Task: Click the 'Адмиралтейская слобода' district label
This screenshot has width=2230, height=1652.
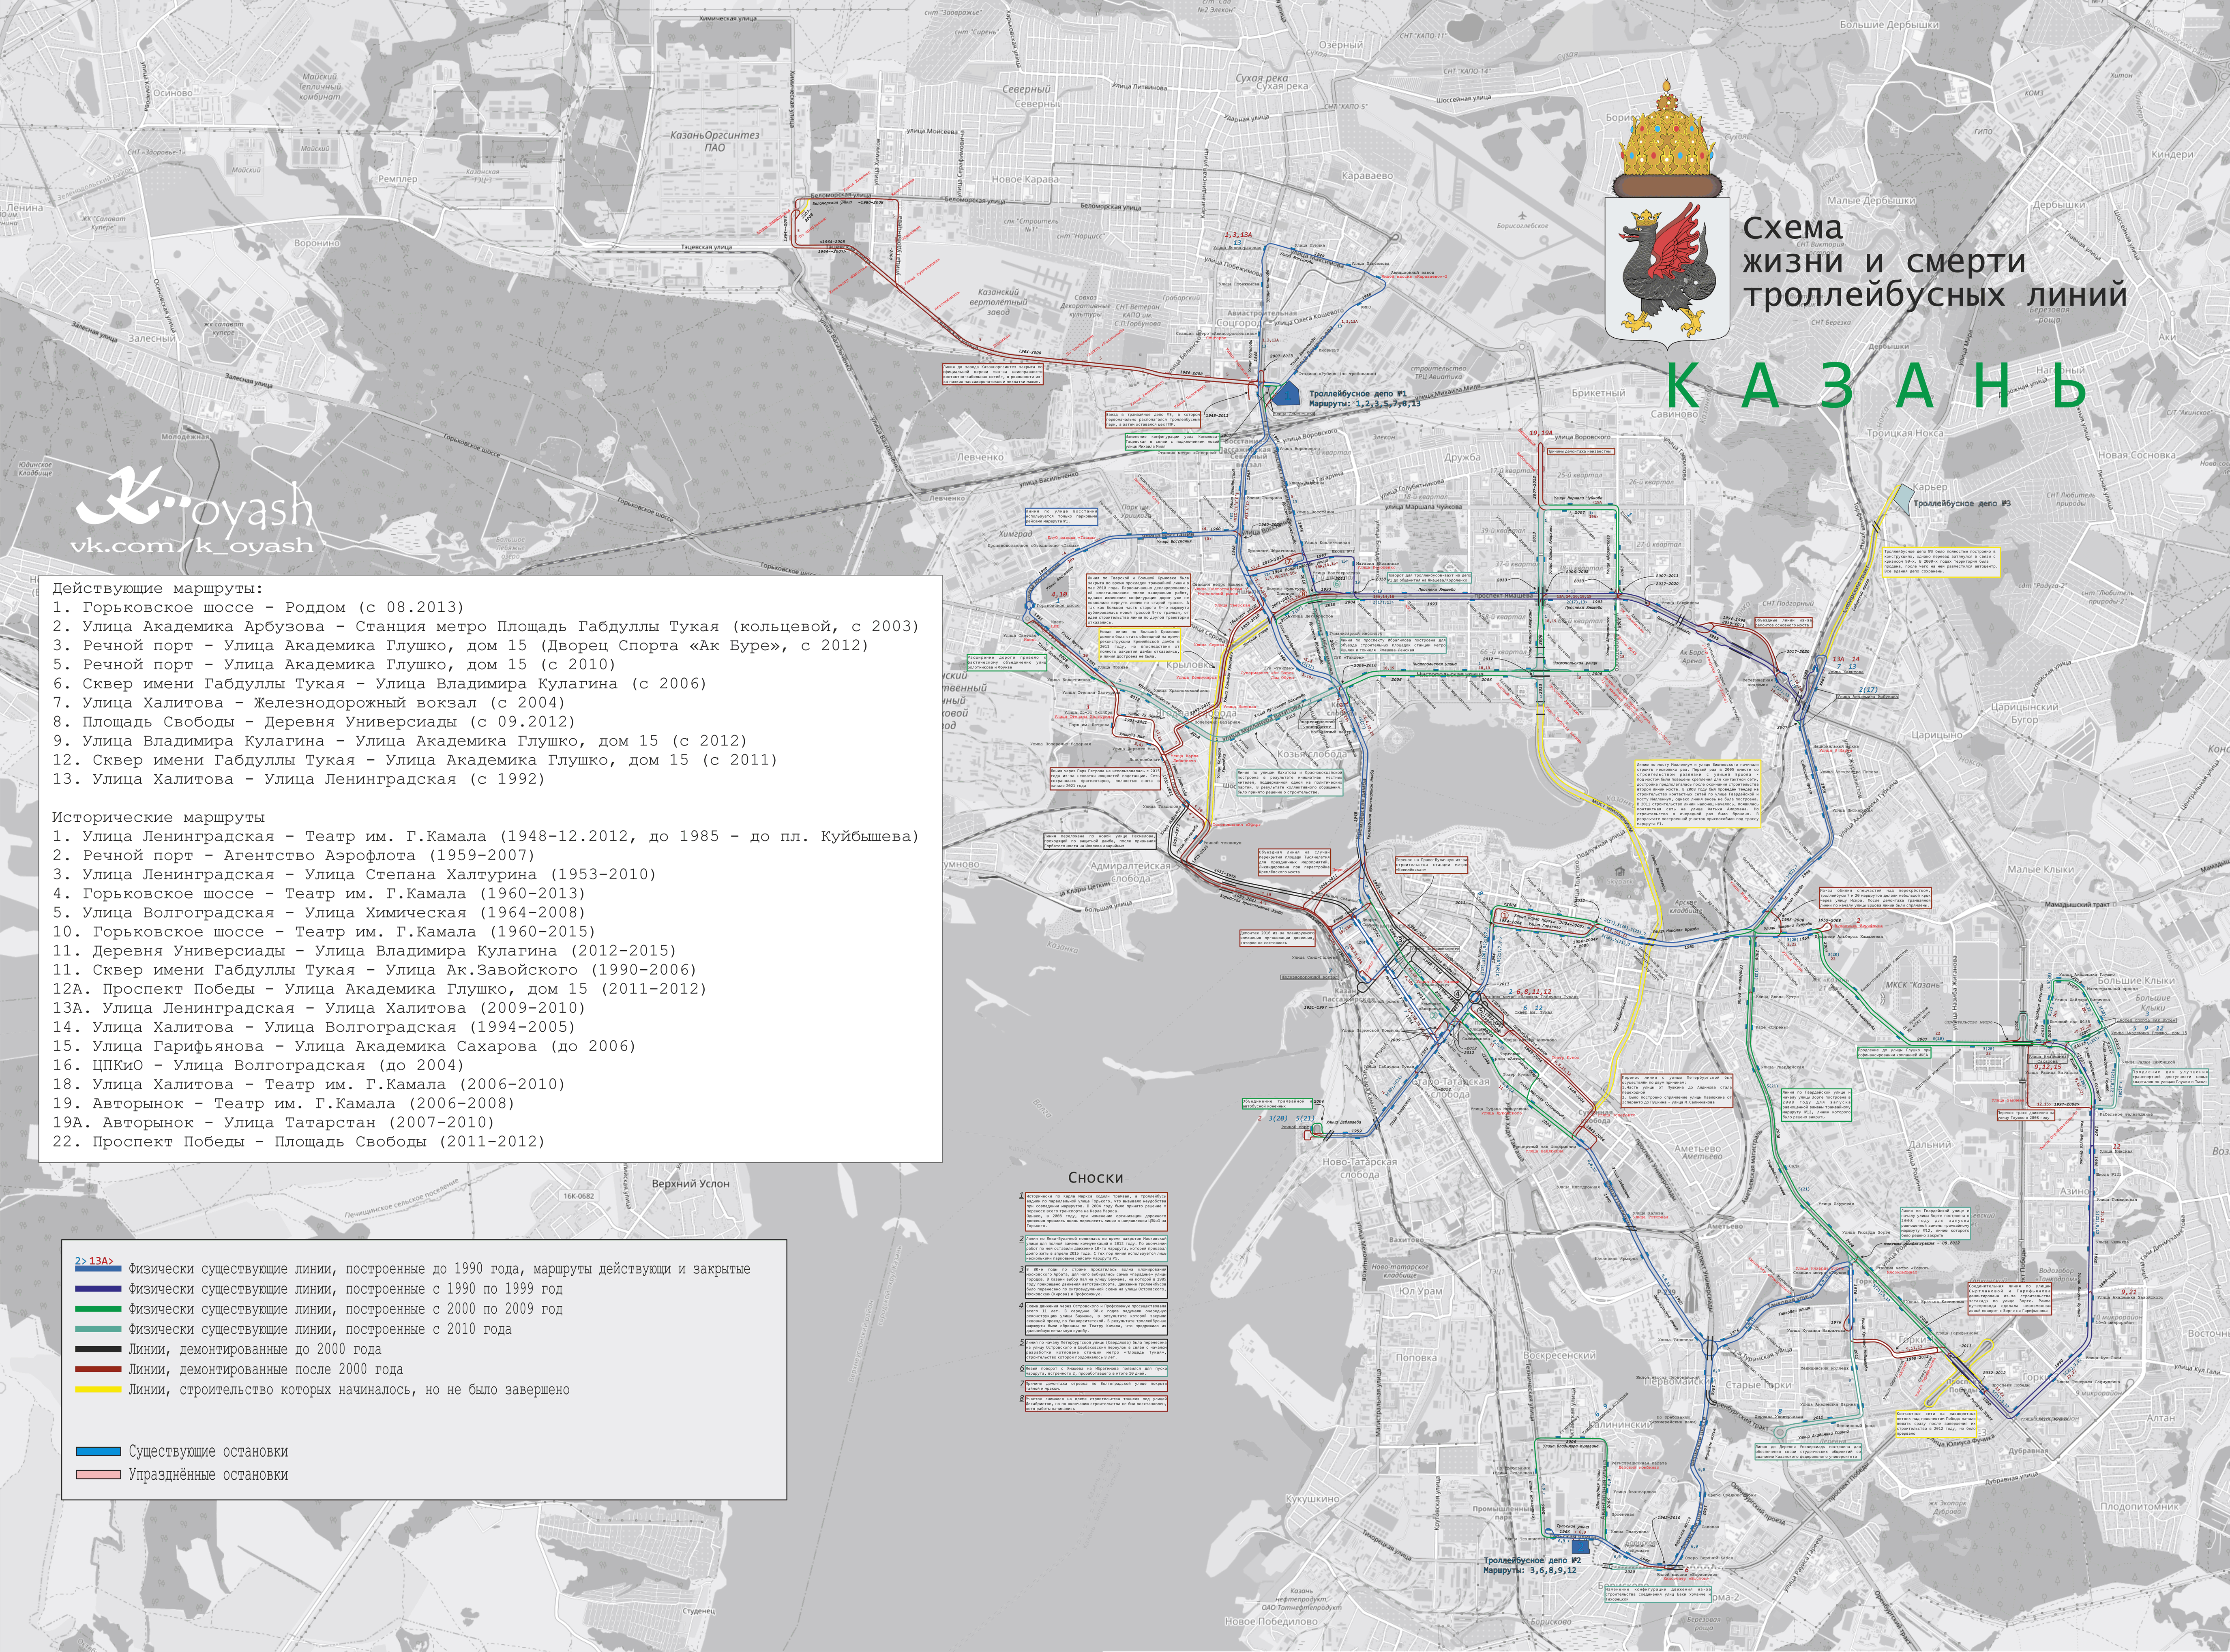Action: [1131, 873]
